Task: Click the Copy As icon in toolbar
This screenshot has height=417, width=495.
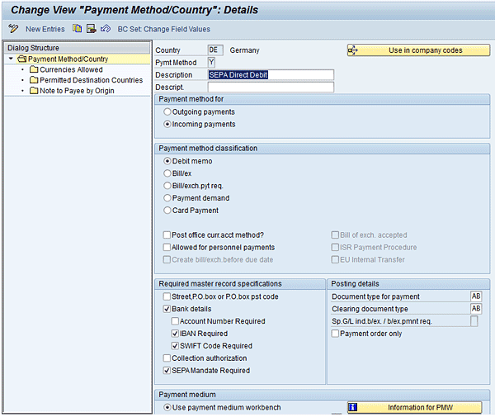Action: pos(77,29)
